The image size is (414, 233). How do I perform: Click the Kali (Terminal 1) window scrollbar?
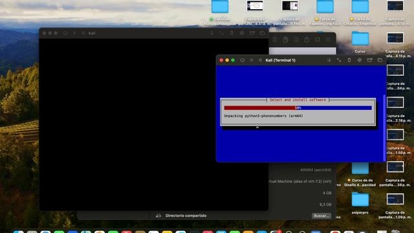[384, 128]
